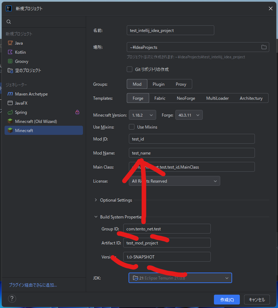
Task: Choose the Kotlin project type
Action: pyautogui.click(x=20, y=52)
